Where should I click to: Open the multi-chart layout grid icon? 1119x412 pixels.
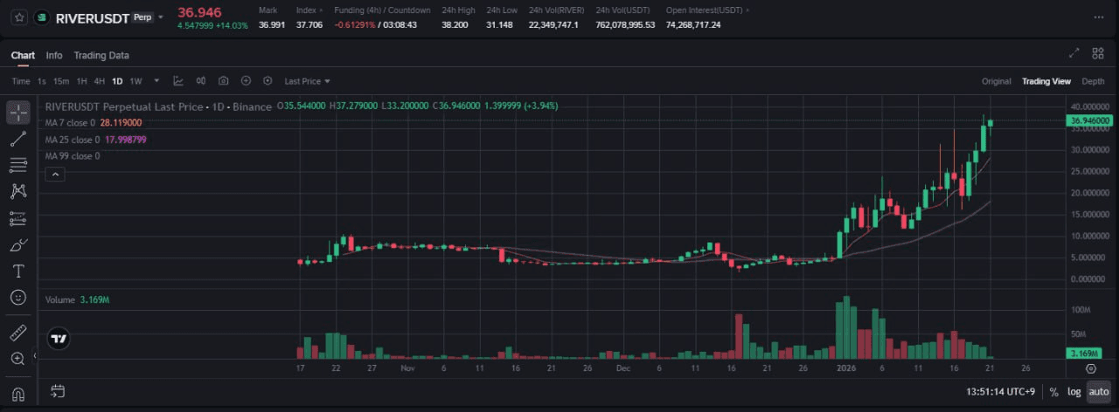click(1098, 53)
